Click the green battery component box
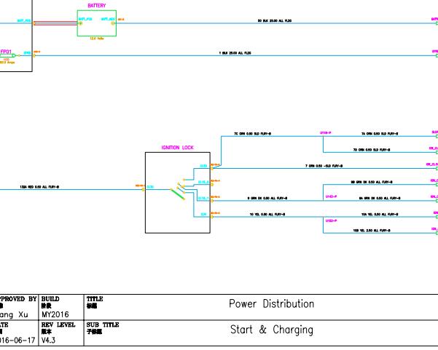Image resolution: width=438 pixels, height=350 pixels. pyautogui.click(x=97, y=23)
